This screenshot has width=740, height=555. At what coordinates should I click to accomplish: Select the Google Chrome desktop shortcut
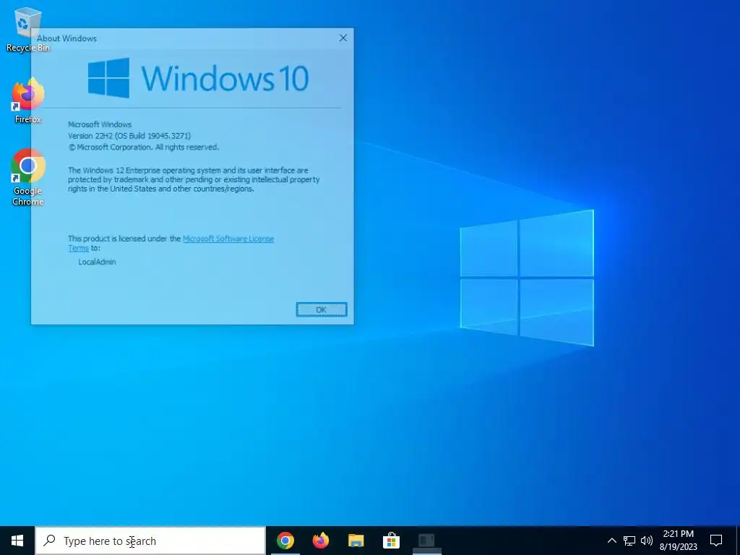pyautogui.click(x=28, y=177)
